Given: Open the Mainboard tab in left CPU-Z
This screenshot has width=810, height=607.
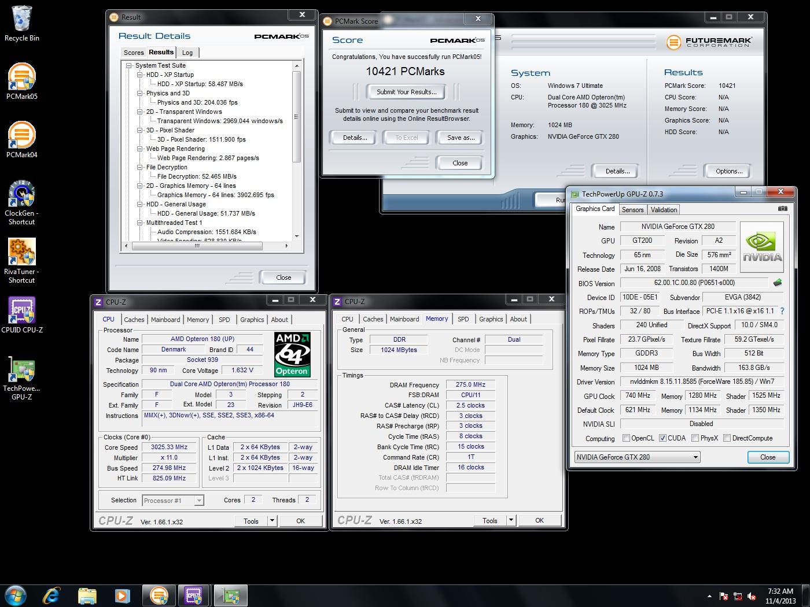Looking at the screenshot, I should coord(165,320).
